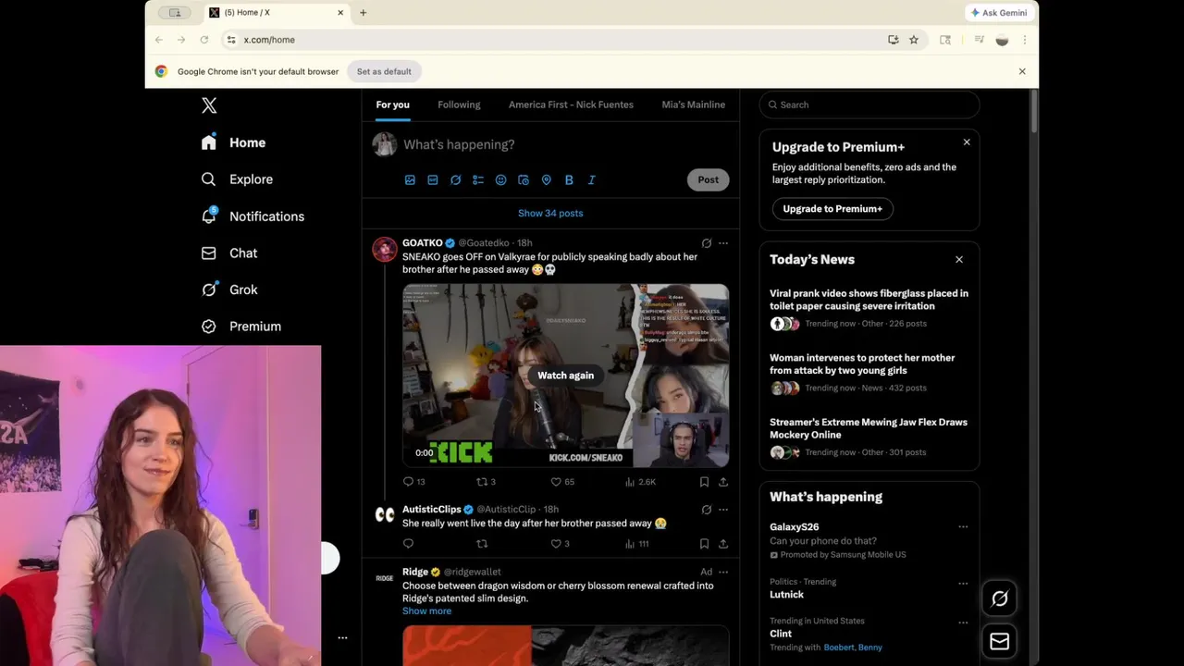1184x666 pixels.
Task: Open more options on GOATKO post
Action: tap(723, 243)
